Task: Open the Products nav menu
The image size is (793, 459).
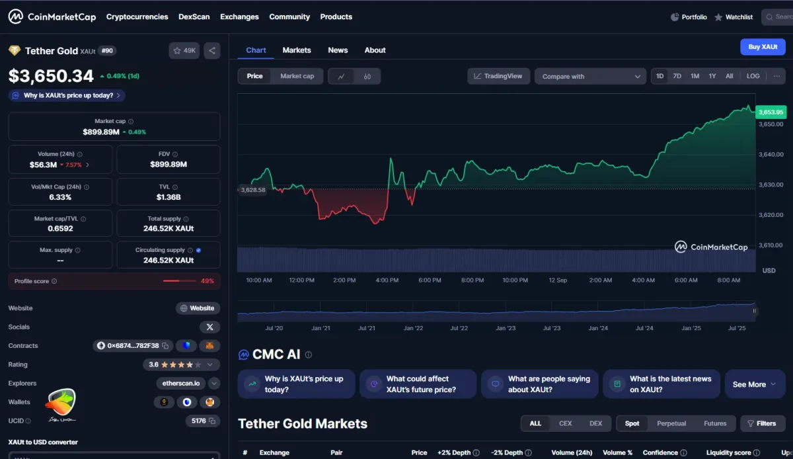Action: [336, 17]
